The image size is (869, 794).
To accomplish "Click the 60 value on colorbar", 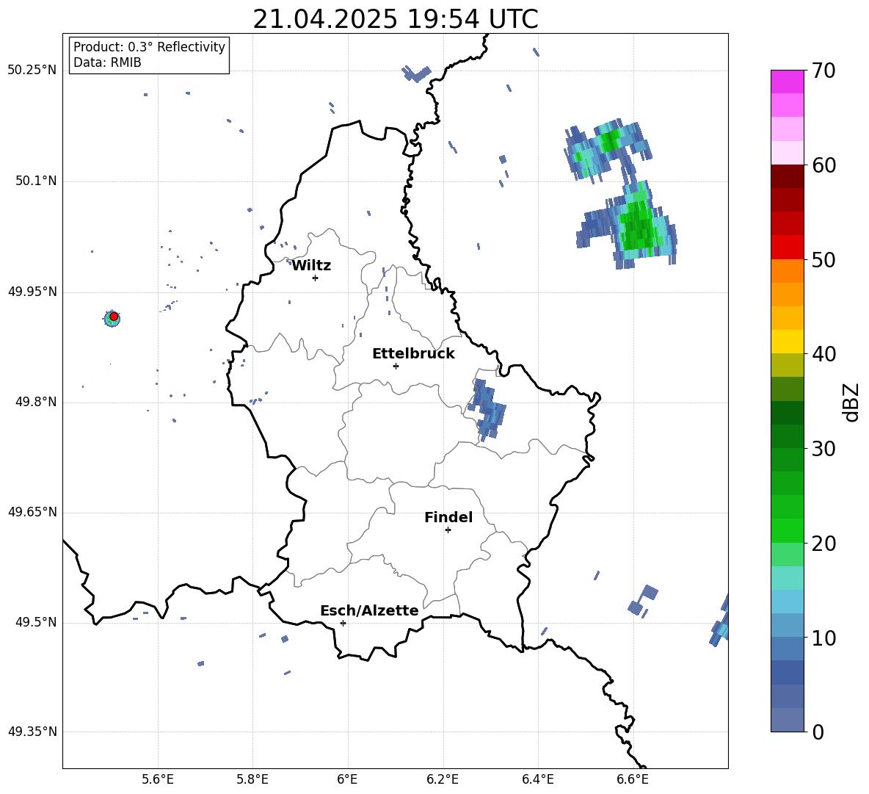I will coord(823,165).
